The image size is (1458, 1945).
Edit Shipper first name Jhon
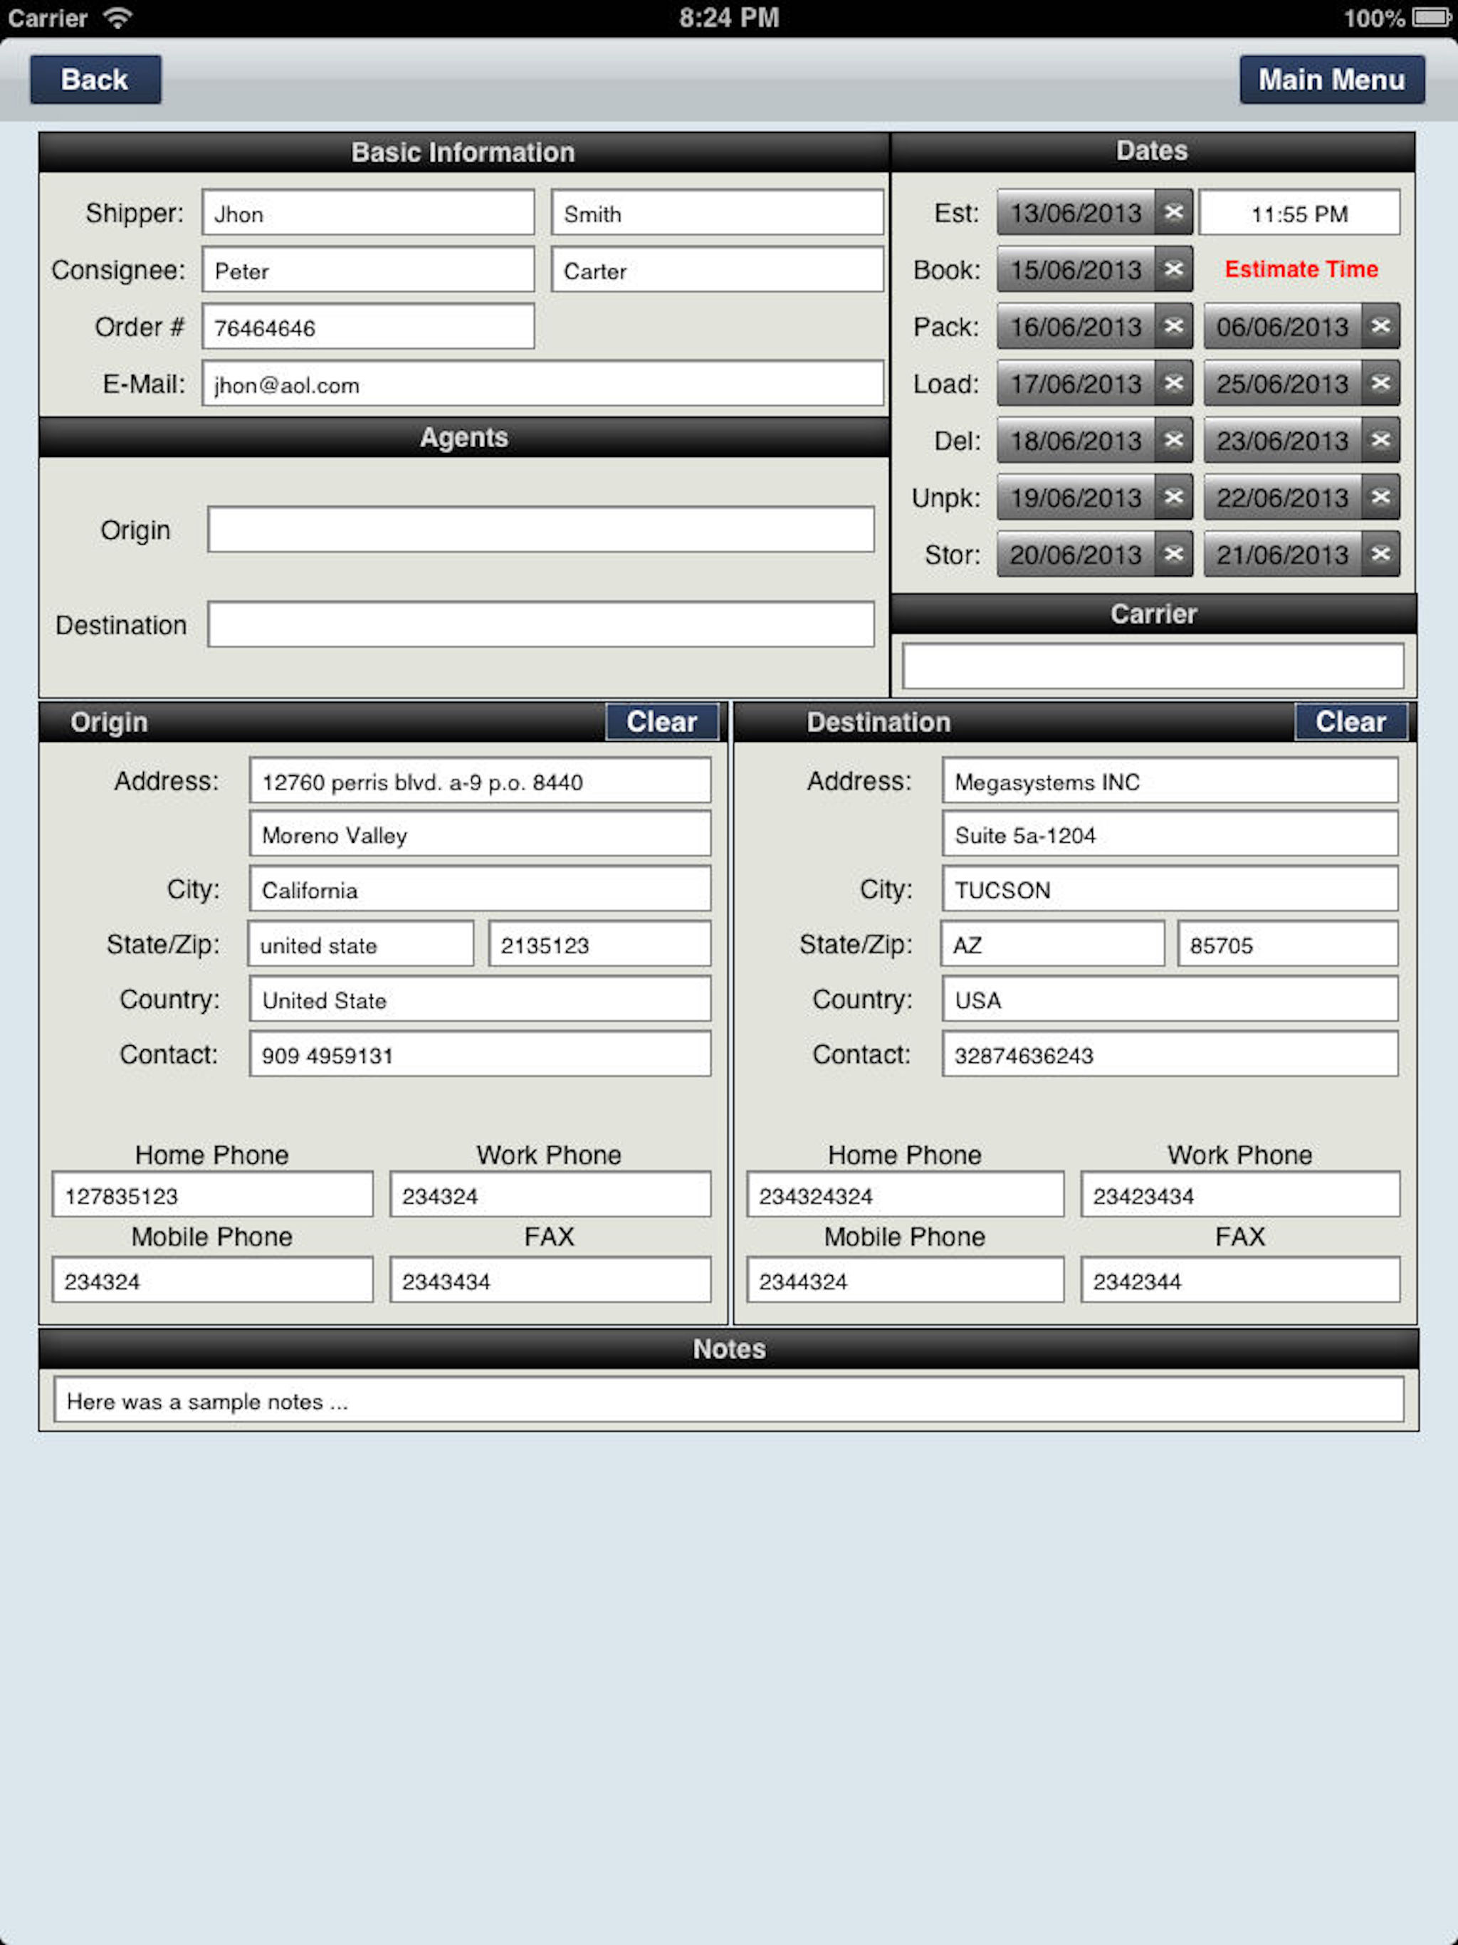367,212
